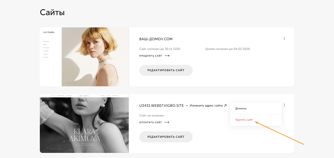Click the ОПЛАТИТЬ САЙТ text link
The height and width of the screenshot is (158, 334).
[151, 122]
